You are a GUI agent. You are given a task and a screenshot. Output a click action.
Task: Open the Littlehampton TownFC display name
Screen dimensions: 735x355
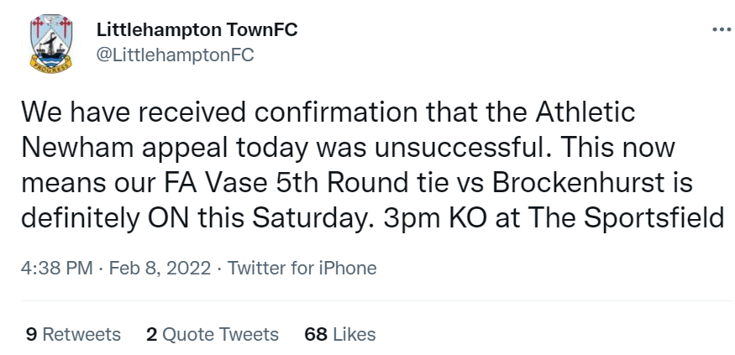[x=197, y=30]
